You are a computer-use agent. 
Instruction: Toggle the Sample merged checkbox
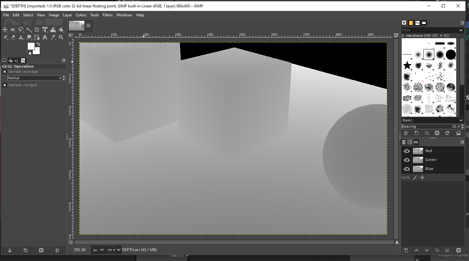[5, 85]
